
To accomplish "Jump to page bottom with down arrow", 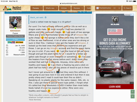I will tap(132, 96).
